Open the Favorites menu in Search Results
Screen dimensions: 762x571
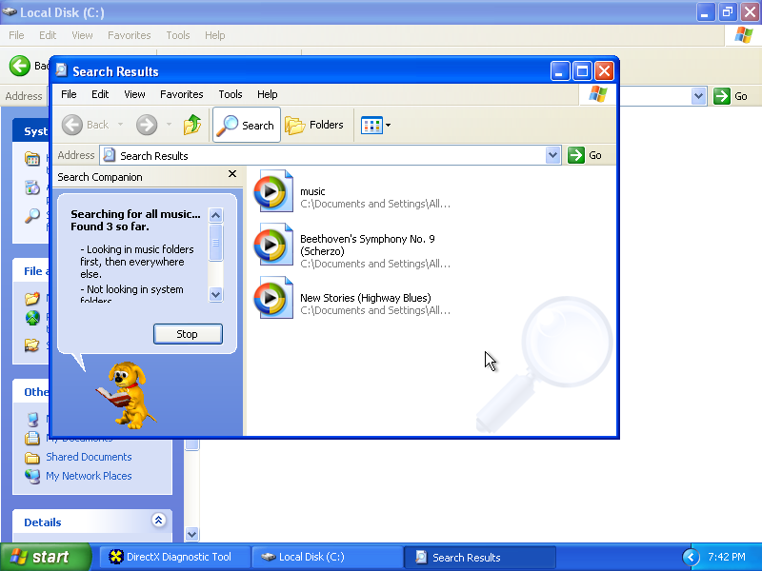[x=181, y=94]
